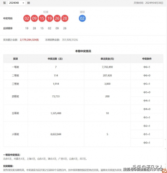Select second prize amount 207,428
Screen dimensions: 167x173
[107, 76]
